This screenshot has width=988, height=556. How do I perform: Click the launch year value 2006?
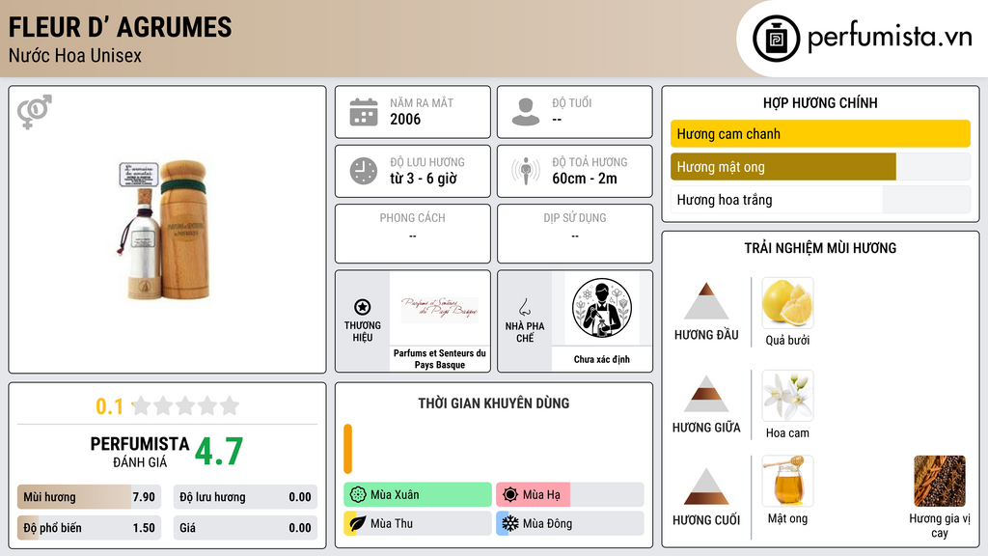tap(405, 119)
